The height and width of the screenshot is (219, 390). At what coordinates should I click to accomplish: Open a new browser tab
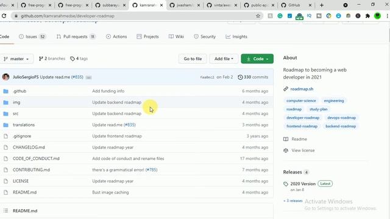pos(322,5)
